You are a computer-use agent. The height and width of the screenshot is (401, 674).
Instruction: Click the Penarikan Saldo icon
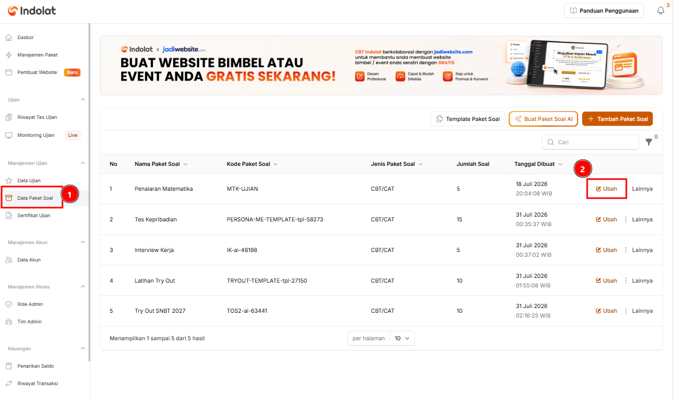pyautogui.click(x=8, y=366)
